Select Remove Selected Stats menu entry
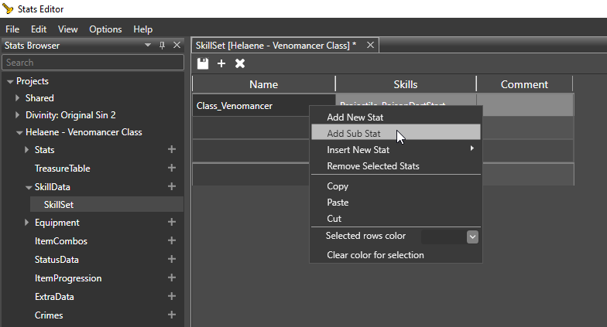This screenshot has width=607, height=327. [373, 166]
